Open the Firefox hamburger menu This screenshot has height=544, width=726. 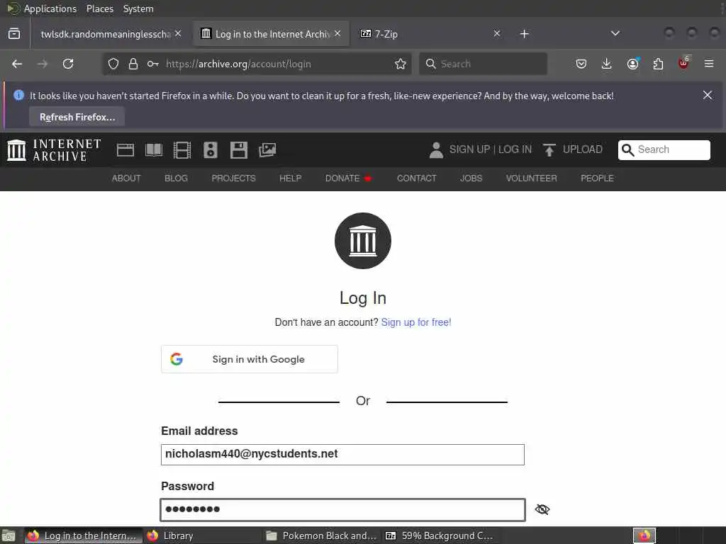click(x=709, y=64)
